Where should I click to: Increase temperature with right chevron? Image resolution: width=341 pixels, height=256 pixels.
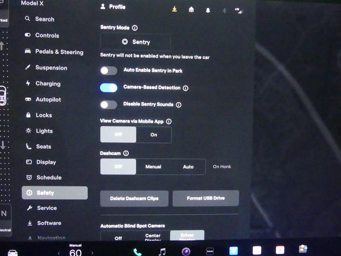coord(92,253)
